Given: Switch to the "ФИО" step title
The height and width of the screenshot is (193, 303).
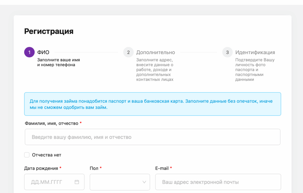Looking at the screenshot, I should (43, 52).
